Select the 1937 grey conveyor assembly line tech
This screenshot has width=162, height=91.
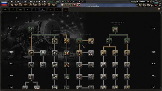click(43, 53)
